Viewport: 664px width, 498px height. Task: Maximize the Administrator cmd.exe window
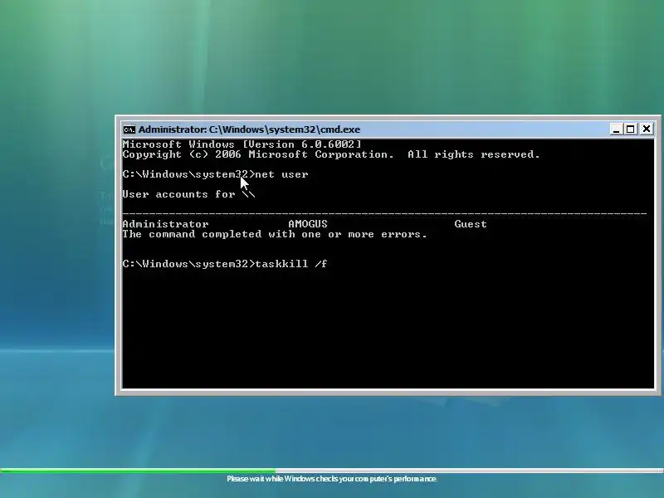click(x=631, y=129)
